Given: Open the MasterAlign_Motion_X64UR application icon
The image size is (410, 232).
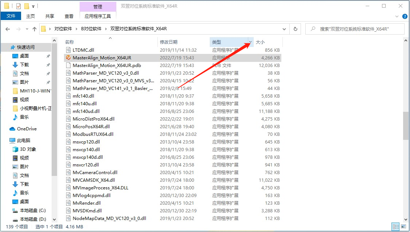Looking at the screenshot, I should coord(68,58).
